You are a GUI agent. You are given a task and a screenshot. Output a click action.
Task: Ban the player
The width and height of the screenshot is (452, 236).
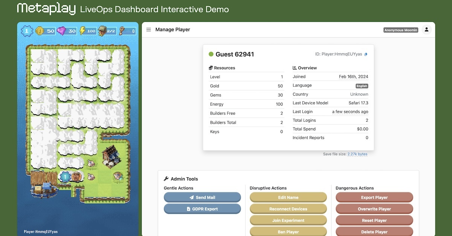tap(288, 231)
